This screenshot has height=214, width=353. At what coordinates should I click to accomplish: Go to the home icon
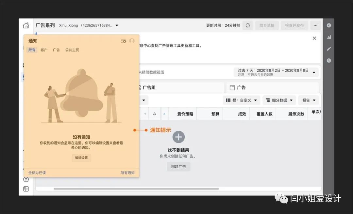pos(26,25)
